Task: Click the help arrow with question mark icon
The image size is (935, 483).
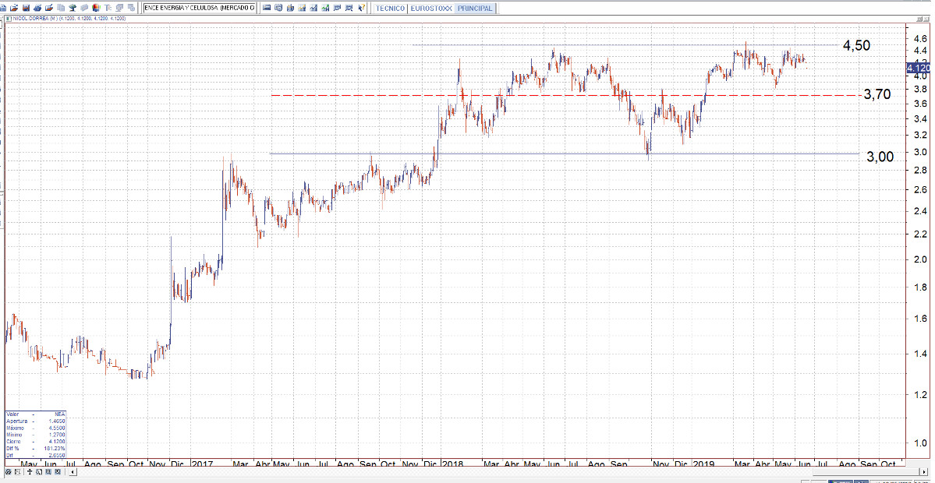Action: 361,8
